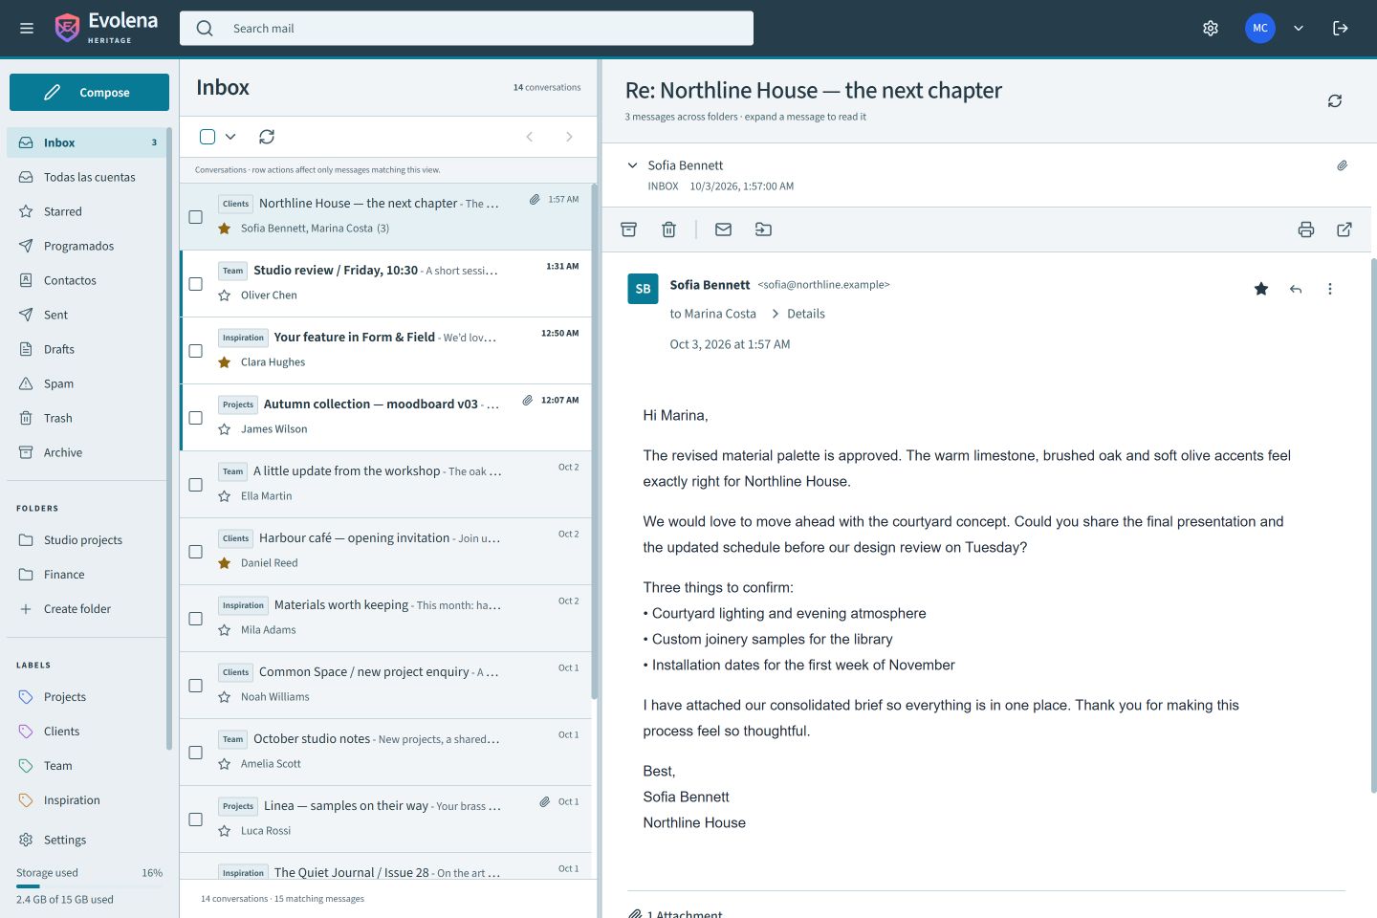
Task: Click the Compose button
Action: point(89,92)
